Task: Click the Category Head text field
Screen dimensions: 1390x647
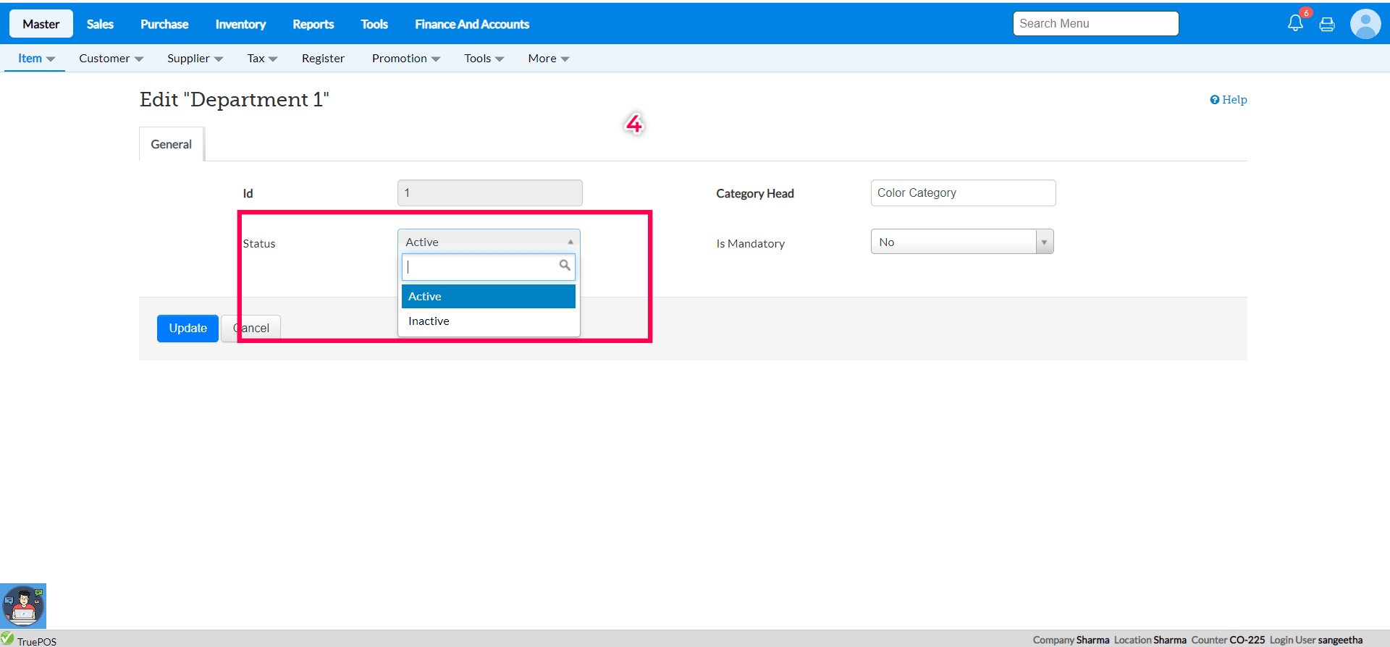Action: point(963,193)
